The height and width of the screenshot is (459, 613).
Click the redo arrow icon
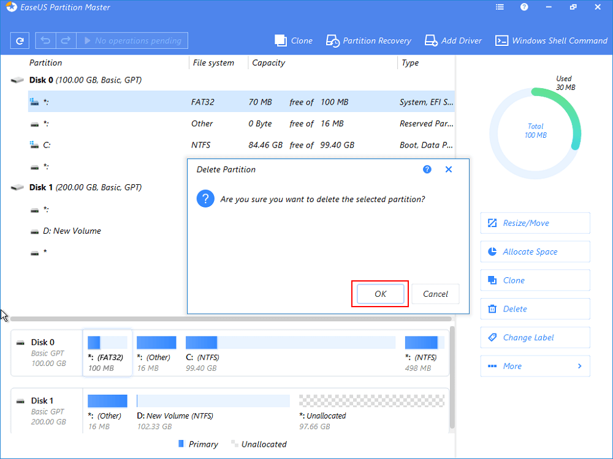65,41
